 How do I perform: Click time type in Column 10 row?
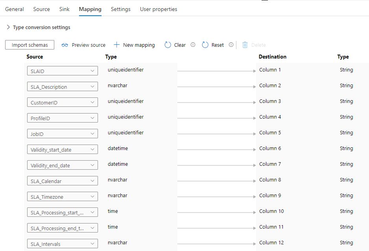[x=113, y=211]
